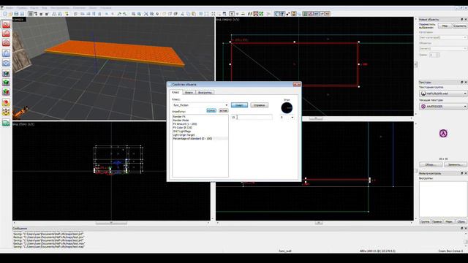The height and width of the screenshot is (263, 468).
Task: Select the Camera tool in left toolbar
Action: coord(6,42)
